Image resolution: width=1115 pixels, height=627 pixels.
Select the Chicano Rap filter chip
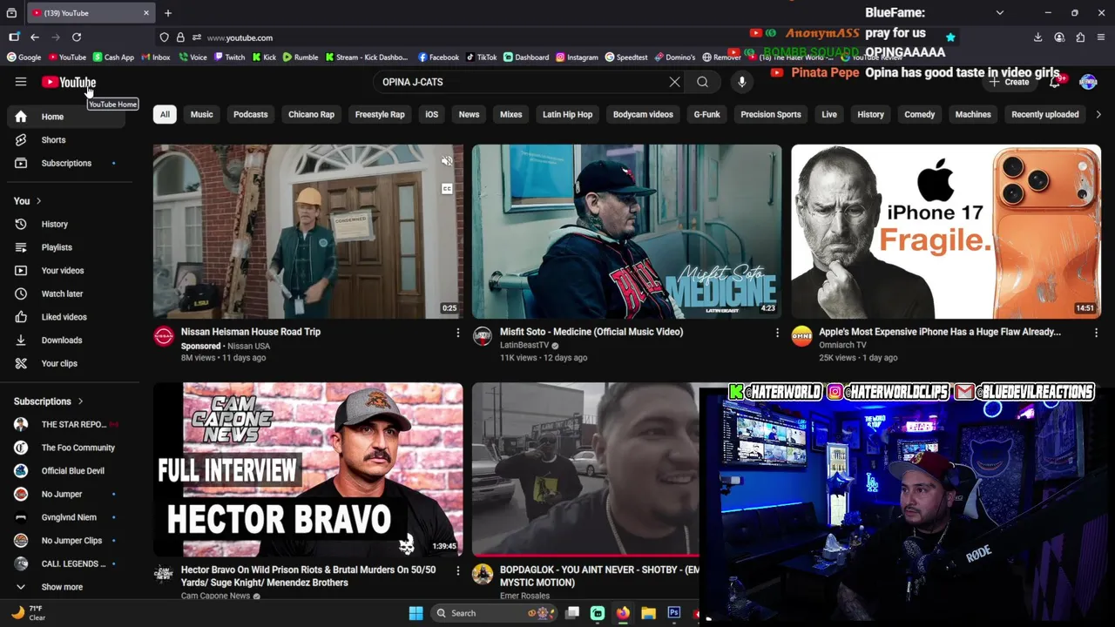[311, 114]
